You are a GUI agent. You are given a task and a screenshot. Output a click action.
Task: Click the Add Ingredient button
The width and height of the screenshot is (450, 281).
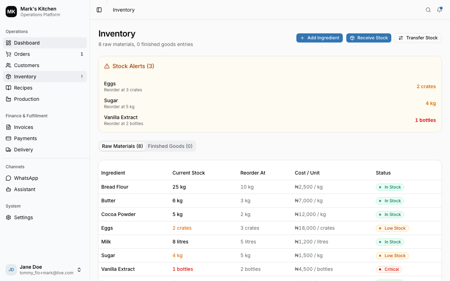coord(319,38)
